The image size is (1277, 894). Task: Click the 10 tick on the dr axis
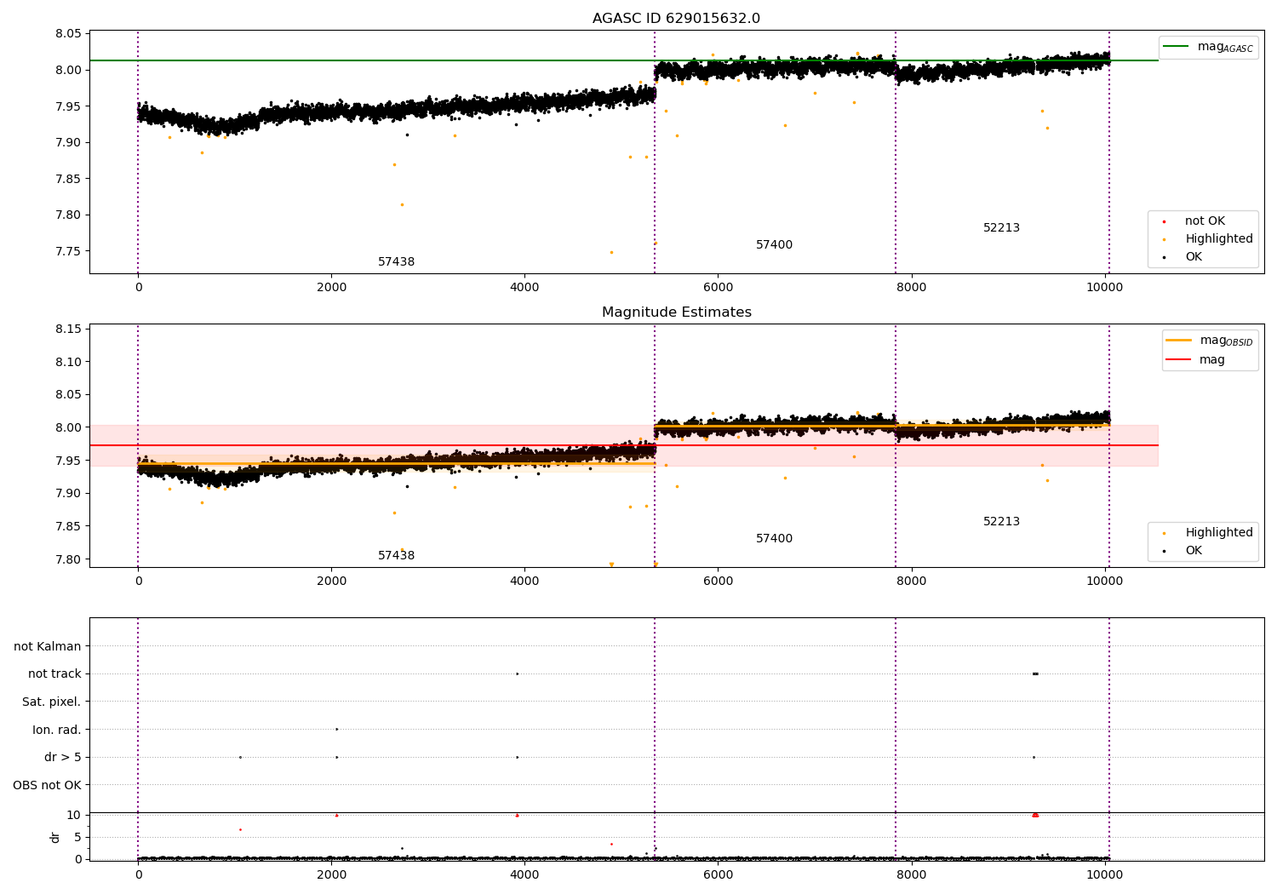pyautogui.click(x=74, y=815)
